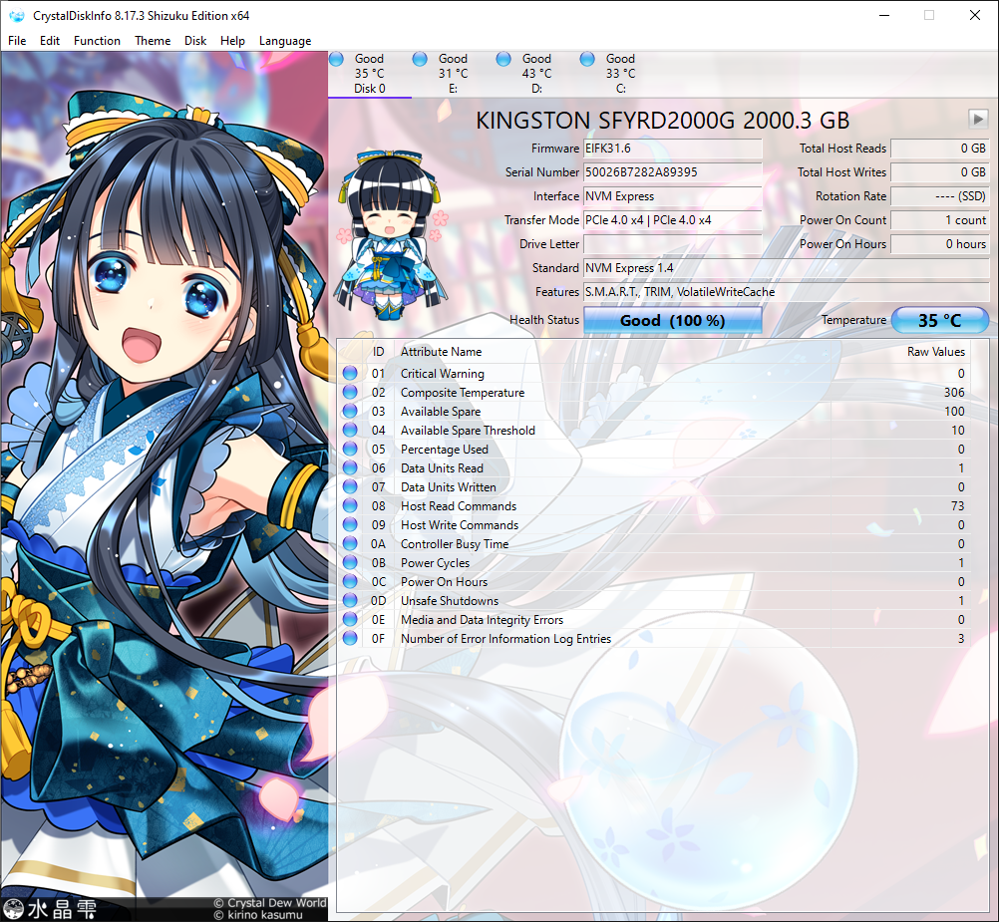Select the Controller Busy Time attribute row
999x922 pixels.
pyautogui.click(x=654, y=544)
